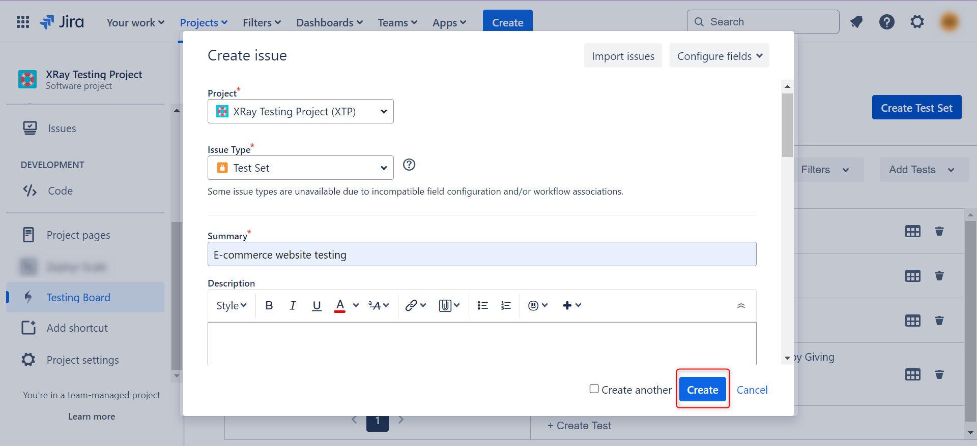The height and width of the screenshot is (446, 977).
Task: Click the Bold formatting icon
Action: click(x=269, y=305)
